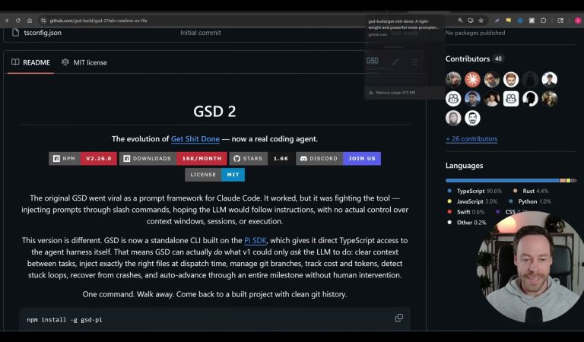
Task: Click the Languages heading
Action: (x=464, y=166)
